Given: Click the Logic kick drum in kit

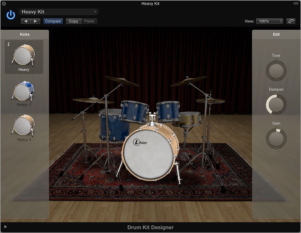Looking at the screenshot, I should click(149, 154).
